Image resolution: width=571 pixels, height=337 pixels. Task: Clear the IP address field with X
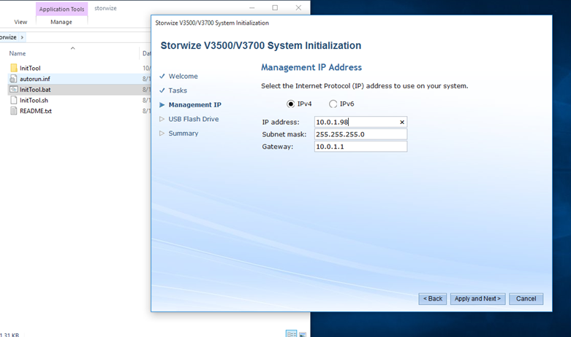click(402, 123)
